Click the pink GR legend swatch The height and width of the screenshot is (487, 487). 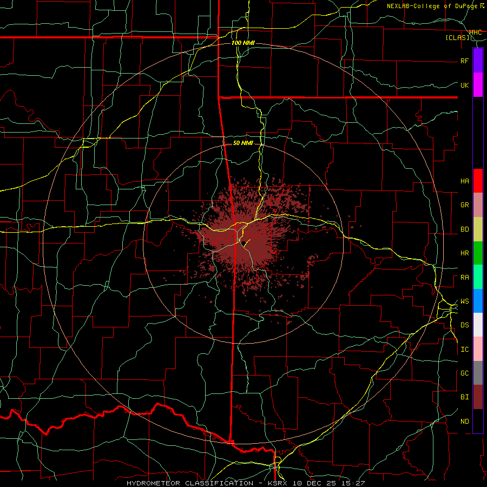coord(478,205)
